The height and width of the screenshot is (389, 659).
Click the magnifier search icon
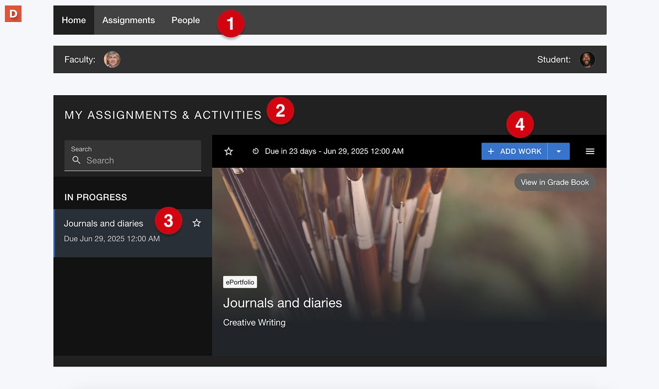point(76,160)
